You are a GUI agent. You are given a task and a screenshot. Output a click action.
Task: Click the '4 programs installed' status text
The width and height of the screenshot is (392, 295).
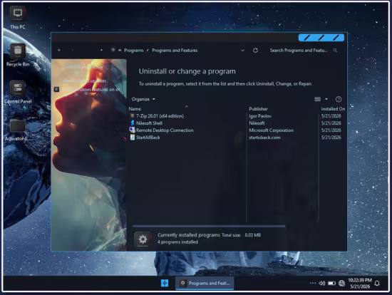point(177,242)
